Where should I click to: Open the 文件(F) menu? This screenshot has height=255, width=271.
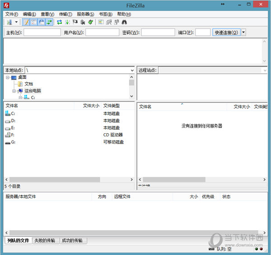[x=12, y=14]
